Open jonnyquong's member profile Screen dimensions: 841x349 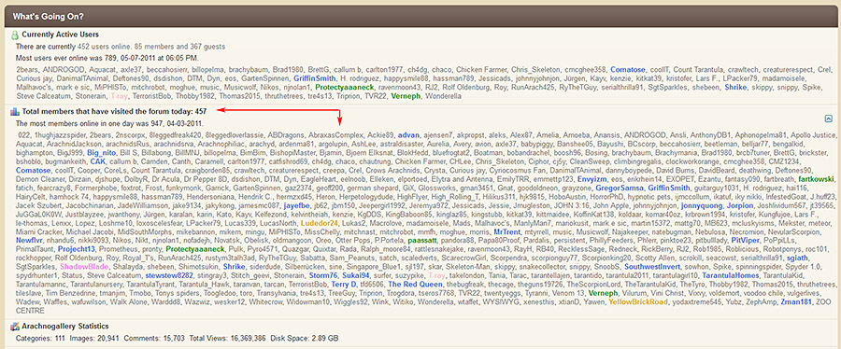(702, 205)
